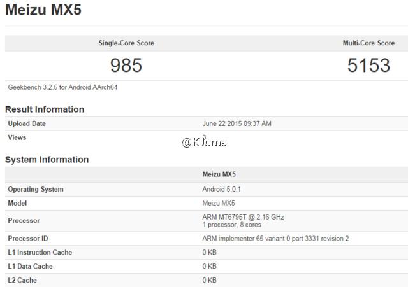This screenshot has width=408, height=287.
Task: Click the 1 processor, 8 cores text
Action: click(x=231, y=225)
